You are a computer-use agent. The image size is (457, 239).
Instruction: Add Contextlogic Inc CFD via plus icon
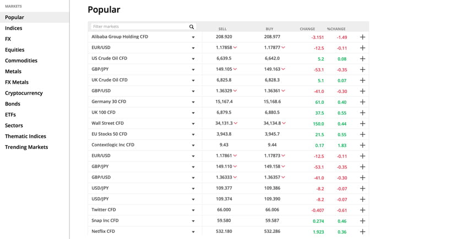pos(362,145)
